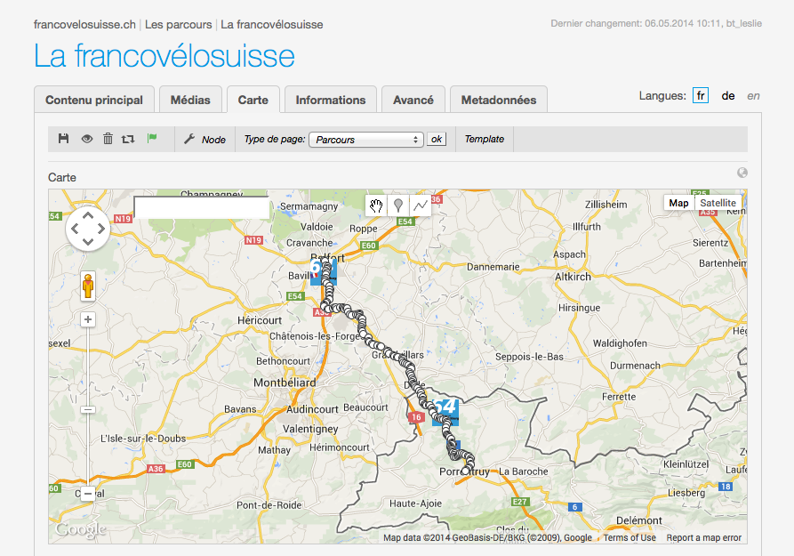
Task: Click the green flag icon
Action: [152, 139]
